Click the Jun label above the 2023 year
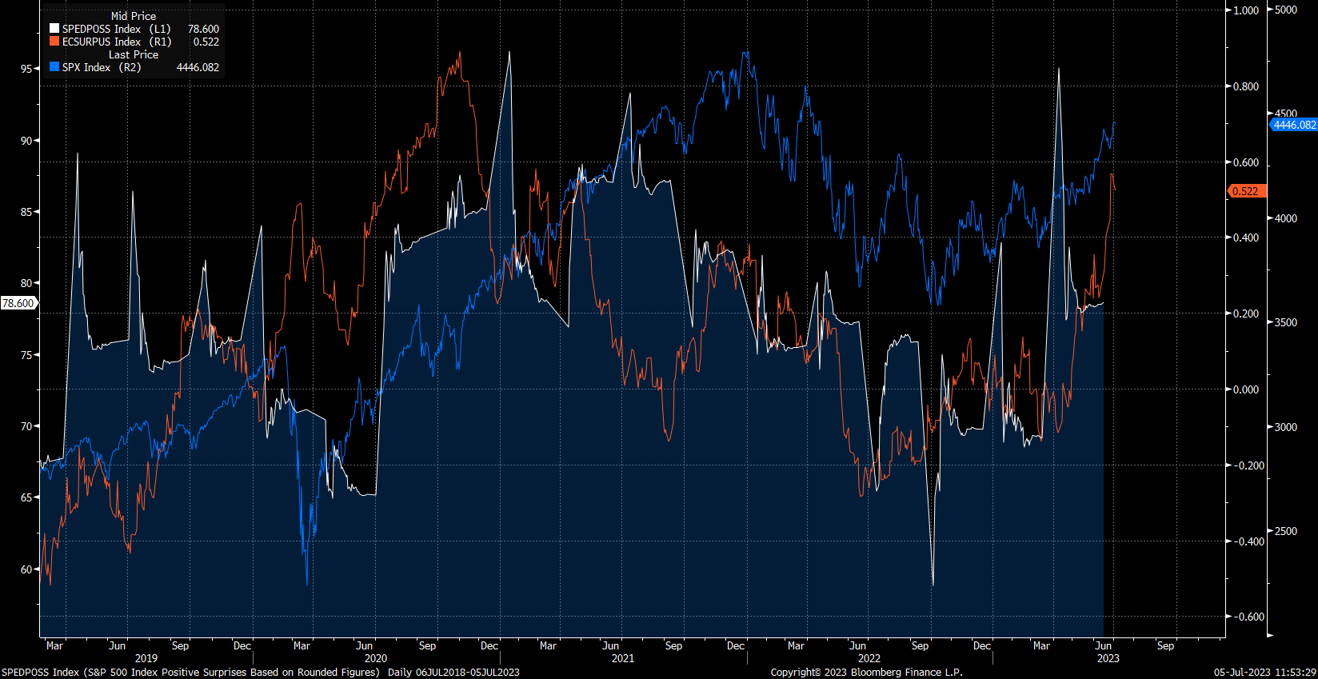 [x=1104, y=645]
